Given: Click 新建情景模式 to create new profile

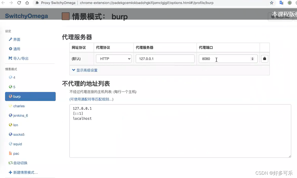Looking at the screenshot, I should (24, 172).
